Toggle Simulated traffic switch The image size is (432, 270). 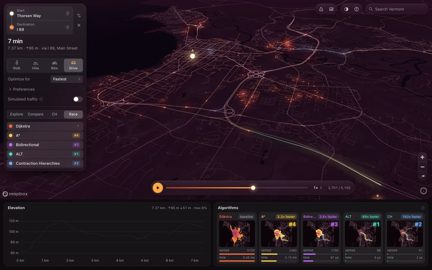[x=78, y=99]
